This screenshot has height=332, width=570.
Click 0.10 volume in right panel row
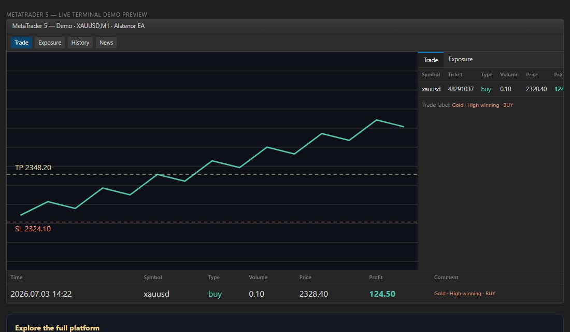(x=506, y=89)
